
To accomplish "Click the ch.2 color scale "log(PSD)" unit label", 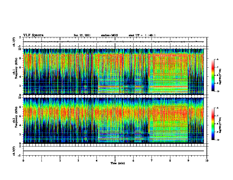I will point(221,125).
